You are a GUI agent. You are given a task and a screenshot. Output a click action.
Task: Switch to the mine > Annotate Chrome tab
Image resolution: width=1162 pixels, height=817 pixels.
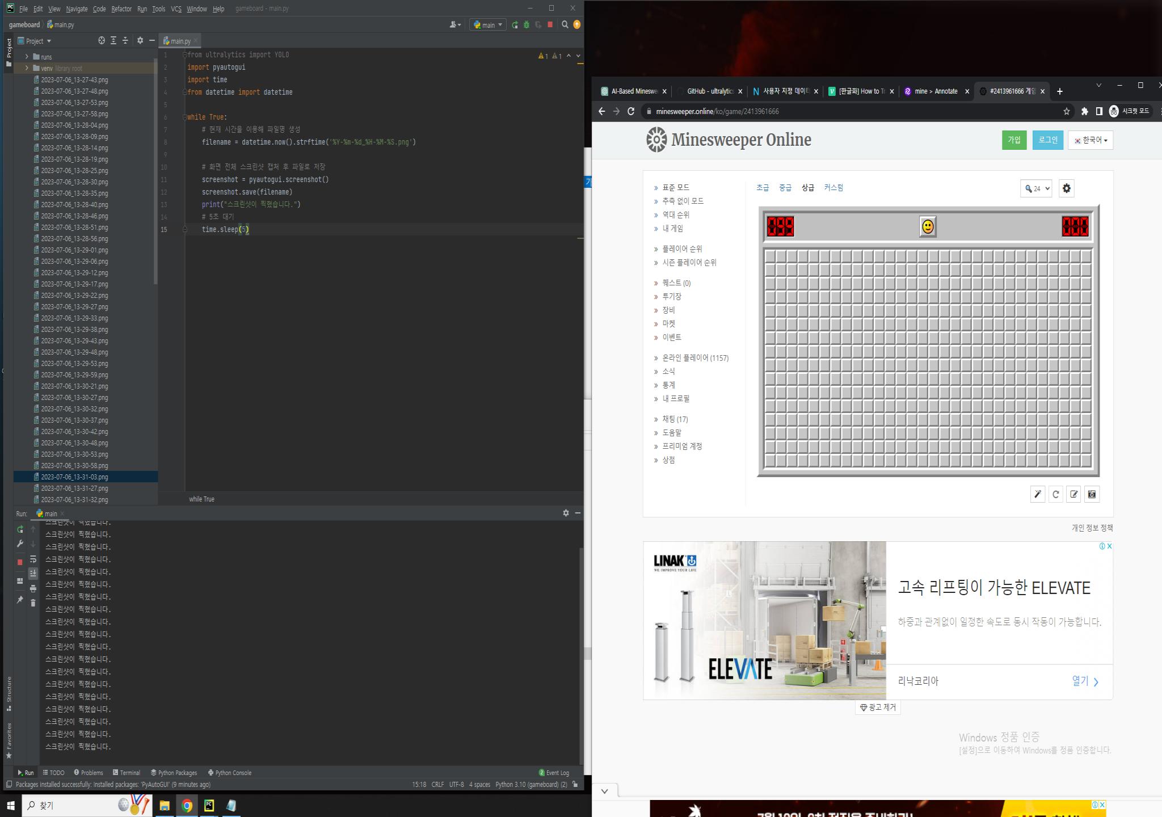pos(936,91)
